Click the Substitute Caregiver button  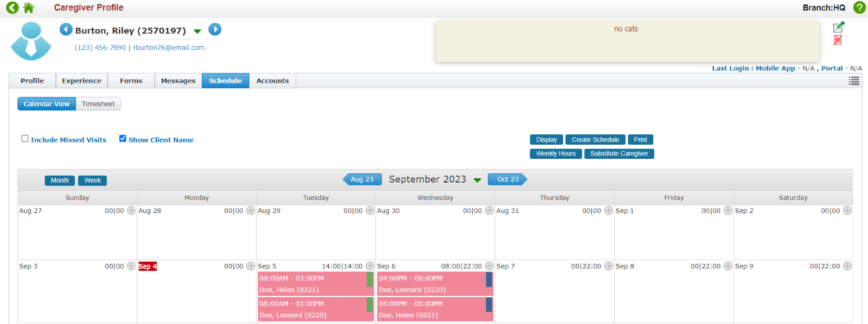pos(619,154)
